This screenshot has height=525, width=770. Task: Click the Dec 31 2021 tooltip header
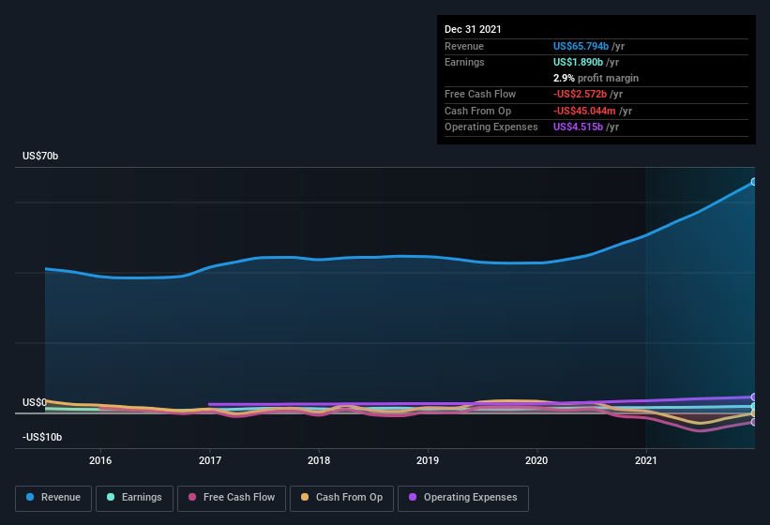coord(473,29)
